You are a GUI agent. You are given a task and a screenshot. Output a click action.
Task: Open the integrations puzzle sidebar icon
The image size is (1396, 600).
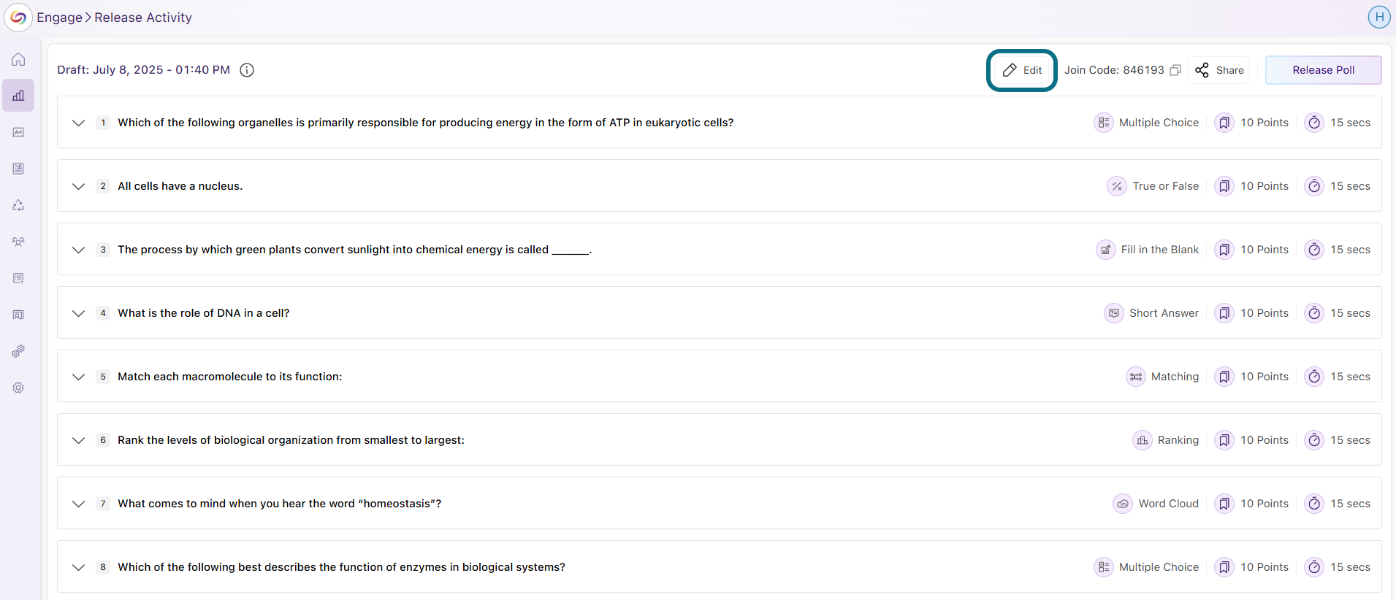(x=18, y=351)
